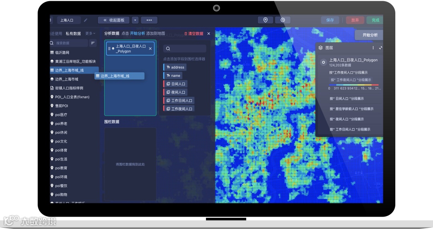
Task: Switch to the 近使用 tab
Action: (x=57, y=33)
